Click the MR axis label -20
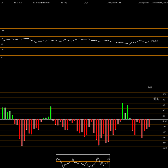Screen dimensions: 168x168 tap(164, 127)
